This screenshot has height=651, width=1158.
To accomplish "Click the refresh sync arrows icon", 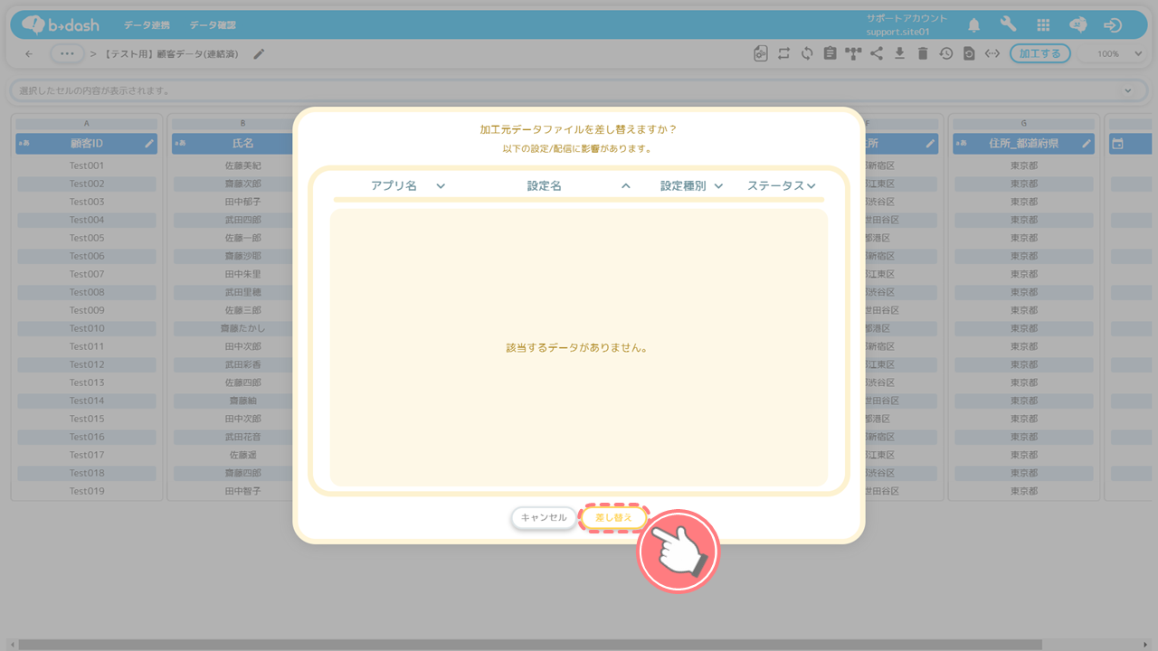I will (807, 54).
